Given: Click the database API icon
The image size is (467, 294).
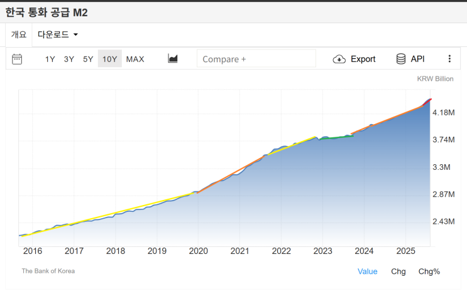Looking at the screenshot, I should pyautogui.click(x=401, y=59).
